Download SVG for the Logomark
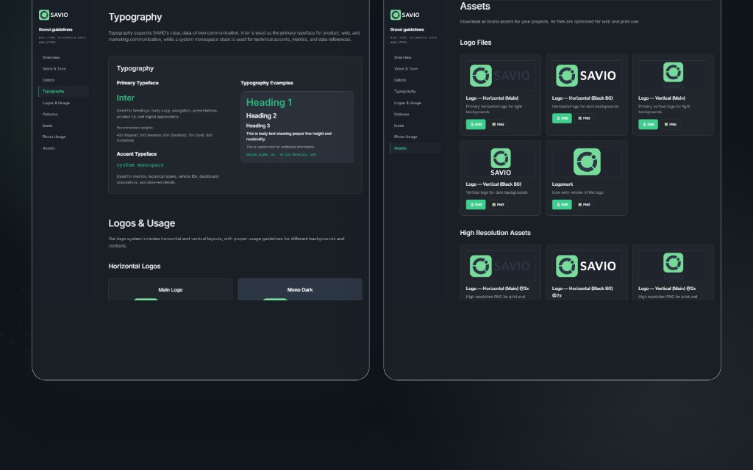Image resolution: width=753 pixels, height=470 pixels. [562, 205]
